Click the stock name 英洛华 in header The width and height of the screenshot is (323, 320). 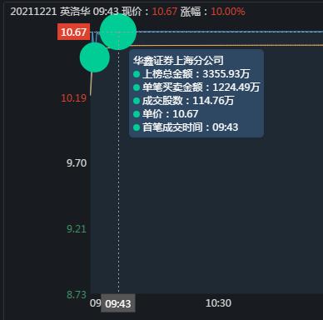[75, 12]
